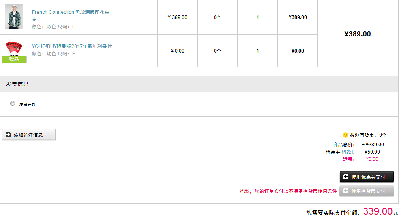The image size is (399, 217).
Task: Click the plus icon on 添加备注信息 button
Action: click(8, 135)
